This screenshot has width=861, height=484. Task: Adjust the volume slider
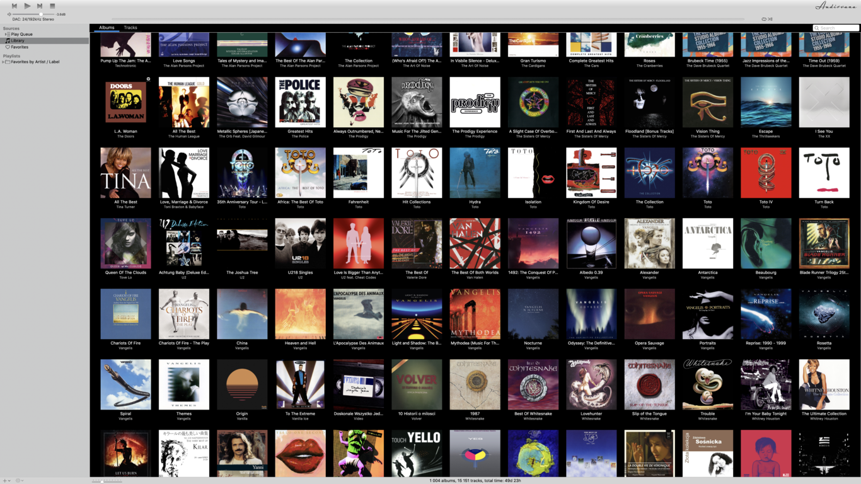(x=33, y=14)
